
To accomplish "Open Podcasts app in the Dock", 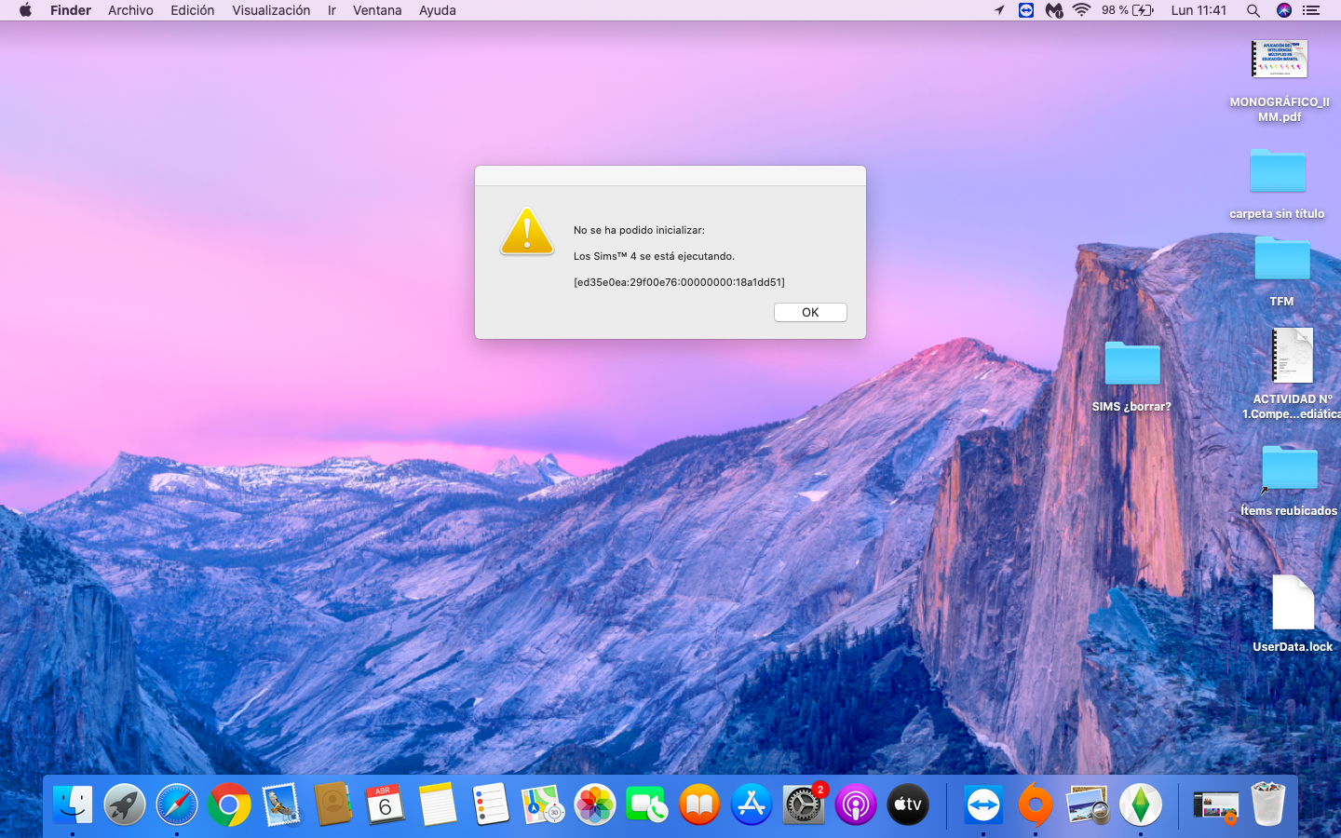I will 856,804.
